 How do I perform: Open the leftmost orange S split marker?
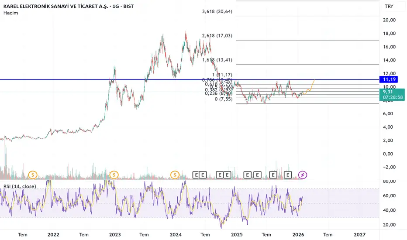click(33, 175)
